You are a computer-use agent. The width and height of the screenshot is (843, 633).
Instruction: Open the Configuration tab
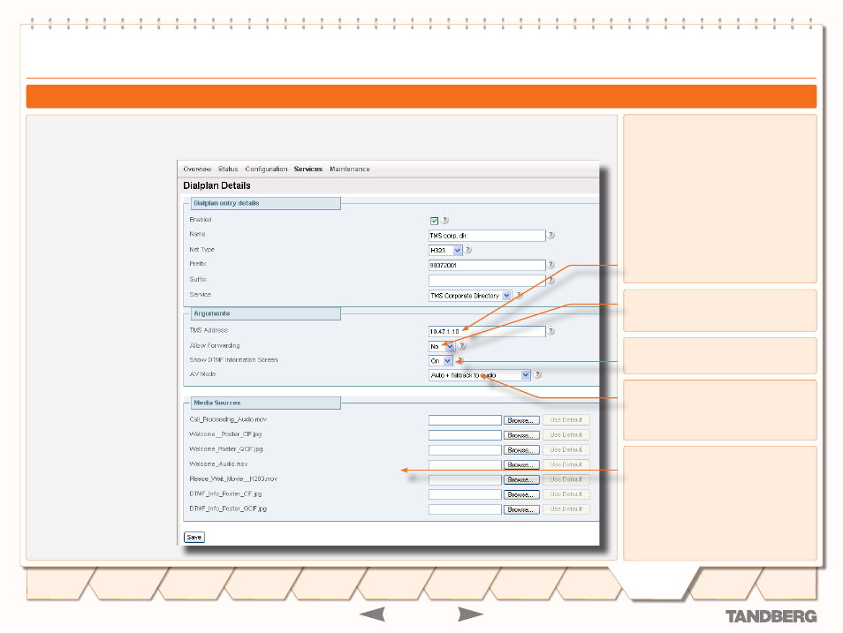266,169
